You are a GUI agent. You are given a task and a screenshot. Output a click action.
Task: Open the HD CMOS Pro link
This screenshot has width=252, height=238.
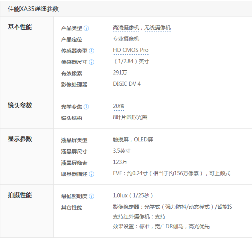tap(130, 50)
